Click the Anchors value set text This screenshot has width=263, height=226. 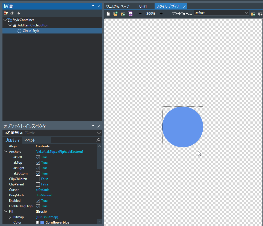[x=59, y=152]
